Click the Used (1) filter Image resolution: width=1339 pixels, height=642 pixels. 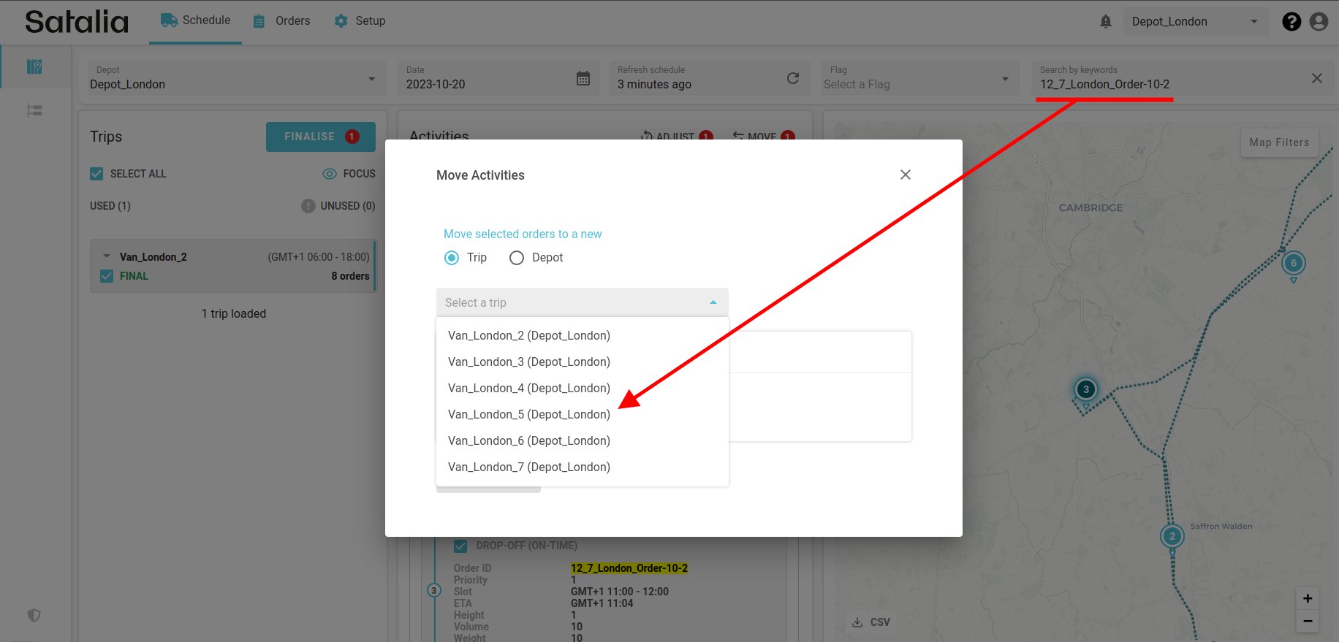click(110, 206)
